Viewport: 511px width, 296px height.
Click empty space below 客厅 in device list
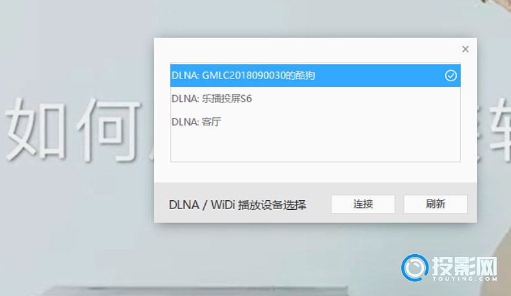click(x=315, y=147)
